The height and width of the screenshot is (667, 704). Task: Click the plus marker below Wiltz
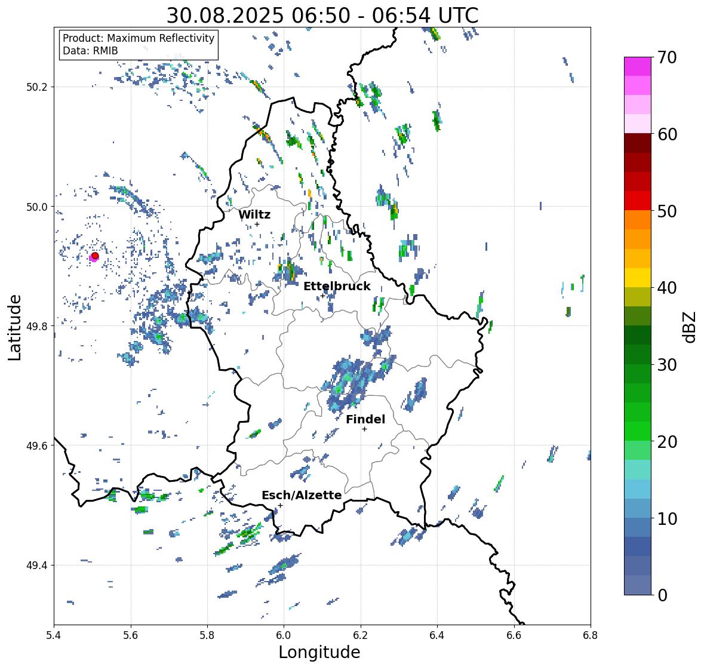[257, 224]
